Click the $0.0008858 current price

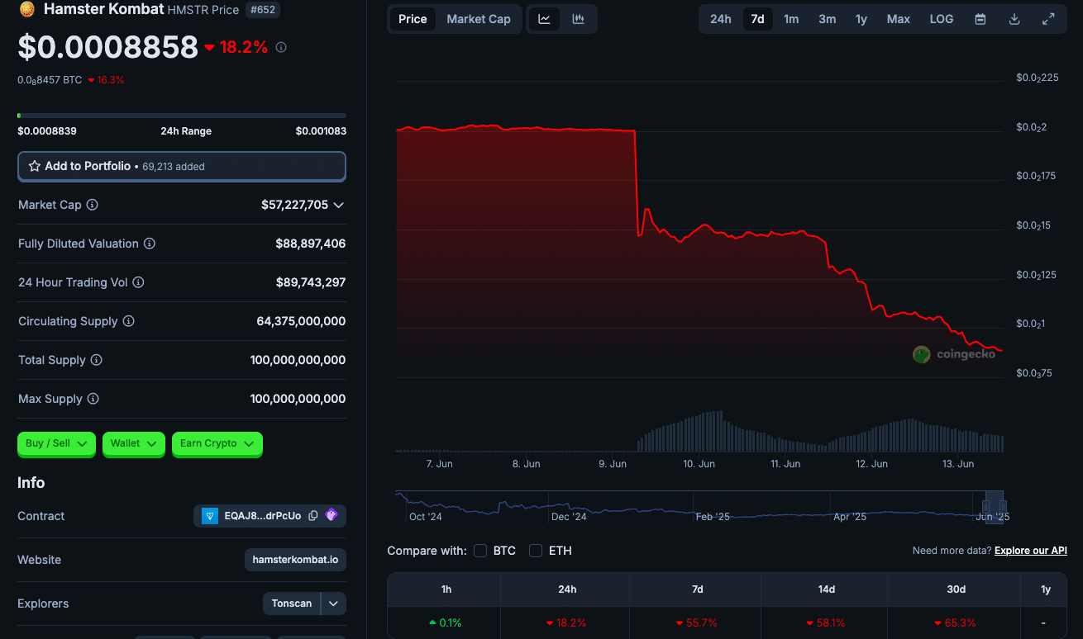click(x=108, y=48)
